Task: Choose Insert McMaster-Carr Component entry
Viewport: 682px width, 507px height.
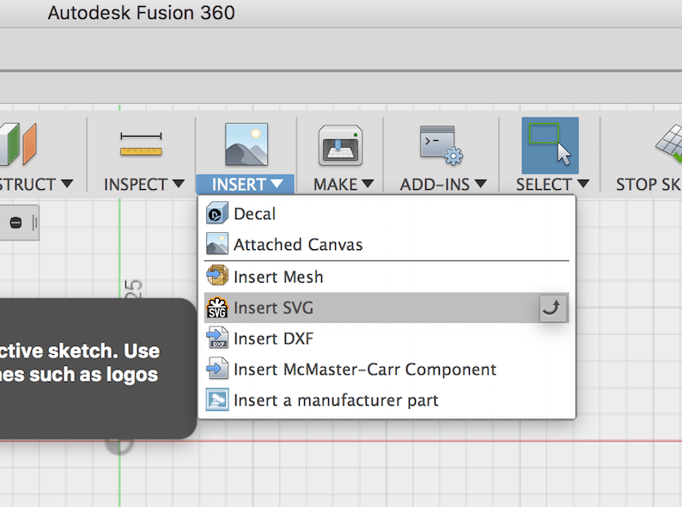Action: [387, 370]
